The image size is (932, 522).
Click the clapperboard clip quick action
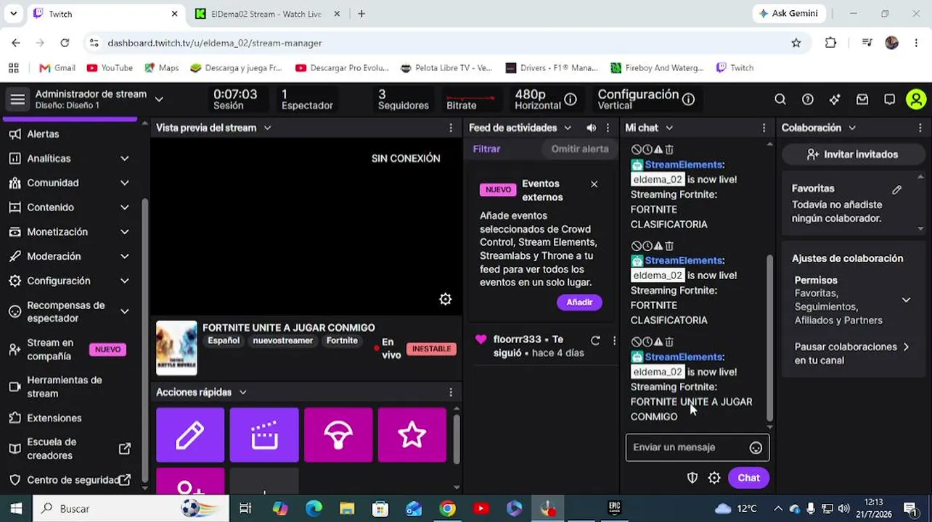coord(264,435)
